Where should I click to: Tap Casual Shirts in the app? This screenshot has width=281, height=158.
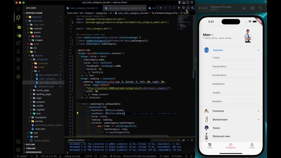219,66
